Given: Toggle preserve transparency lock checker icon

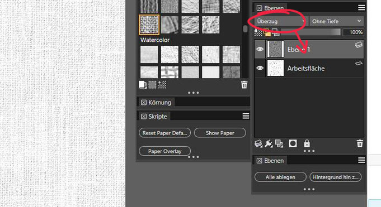Looking at the screenshot, I should (258, 32).
